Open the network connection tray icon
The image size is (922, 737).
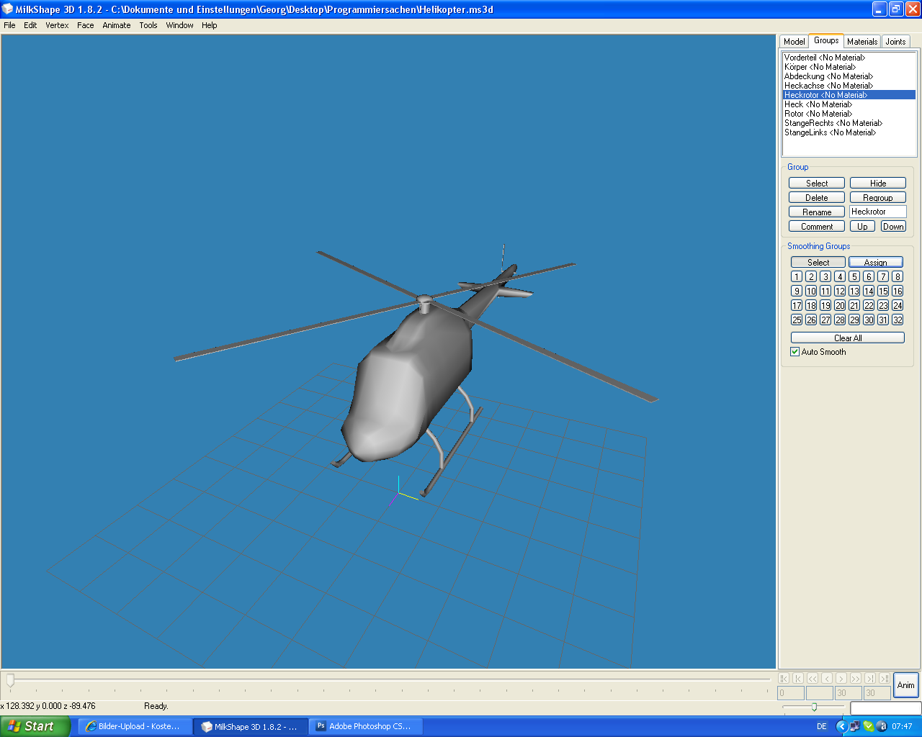click(x=855, y=726)
